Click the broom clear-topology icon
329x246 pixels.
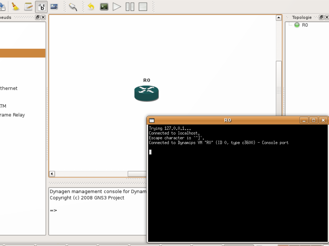(x=15, y=7)
